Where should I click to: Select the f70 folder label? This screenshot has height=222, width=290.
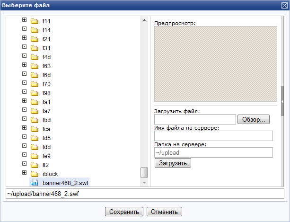(x=46, y=84)
